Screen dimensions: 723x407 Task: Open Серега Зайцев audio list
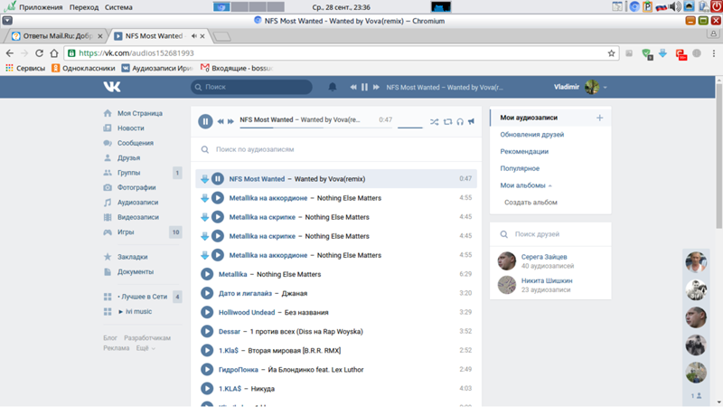coord(544,257)
